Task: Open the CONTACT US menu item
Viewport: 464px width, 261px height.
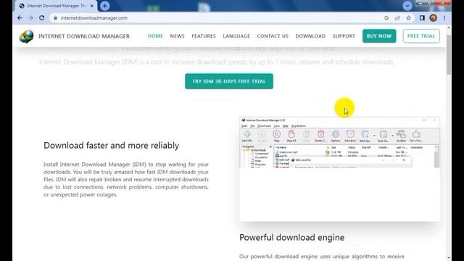Action: pos(273,36)
